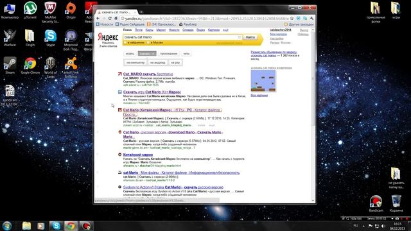Open Маркет in Yandex services bar
Viewport: 411px width, 231px height.
[161, 30]
